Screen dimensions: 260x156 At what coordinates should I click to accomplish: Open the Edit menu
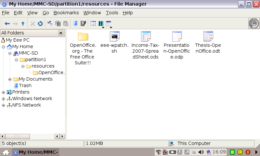click(x=18, y=13)
